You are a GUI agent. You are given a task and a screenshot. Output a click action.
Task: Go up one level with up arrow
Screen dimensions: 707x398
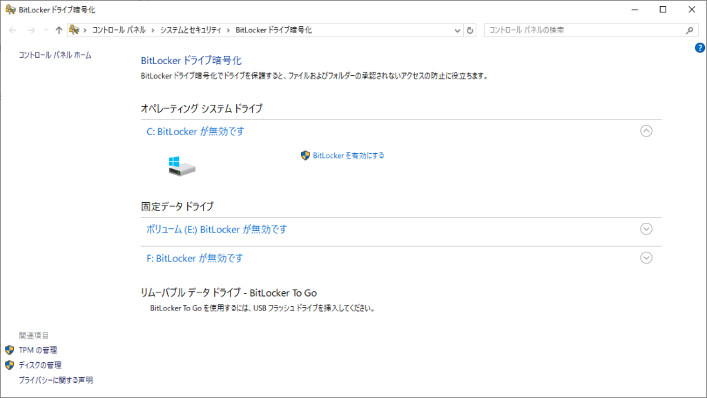tap(59, 30)
